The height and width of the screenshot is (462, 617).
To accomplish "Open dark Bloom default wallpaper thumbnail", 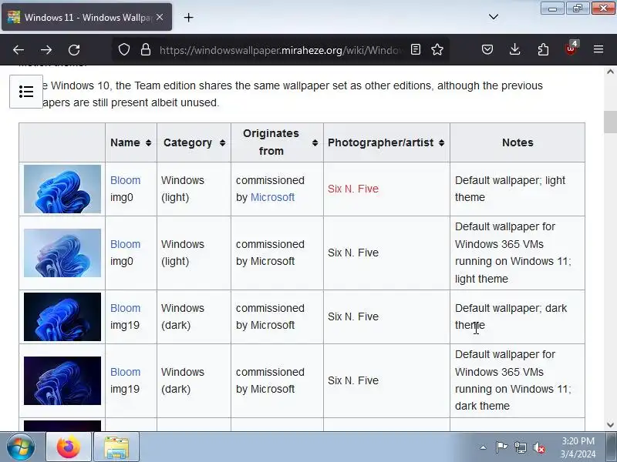I will tap(62, 316).
